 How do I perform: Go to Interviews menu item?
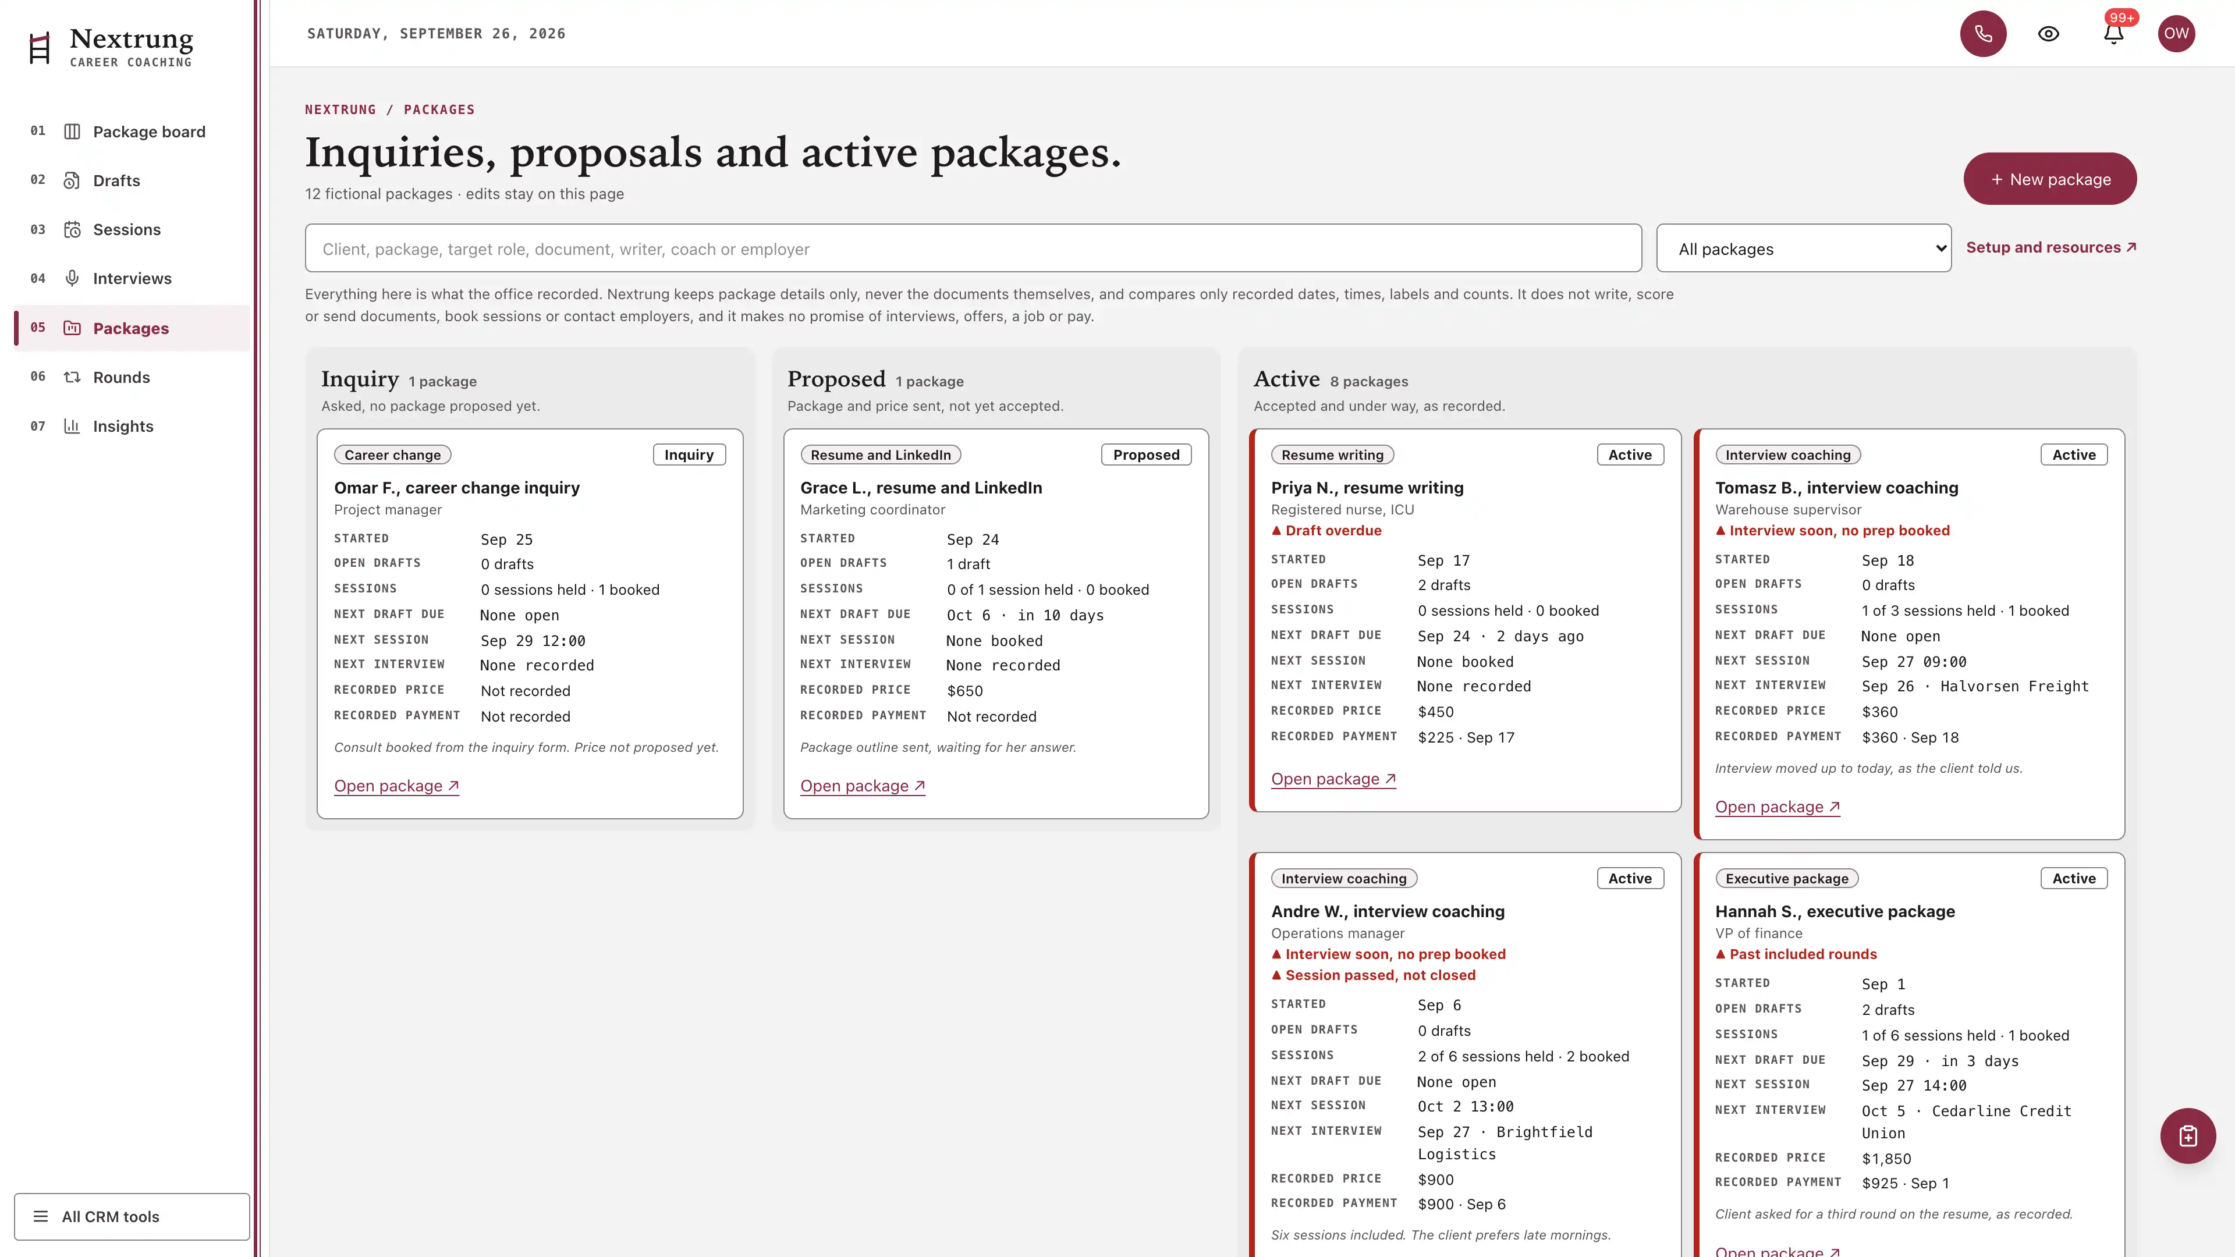pyautogui.click(x=132, y=279)
